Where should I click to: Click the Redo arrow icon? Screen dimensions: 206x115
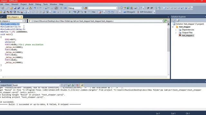(41, 8)
